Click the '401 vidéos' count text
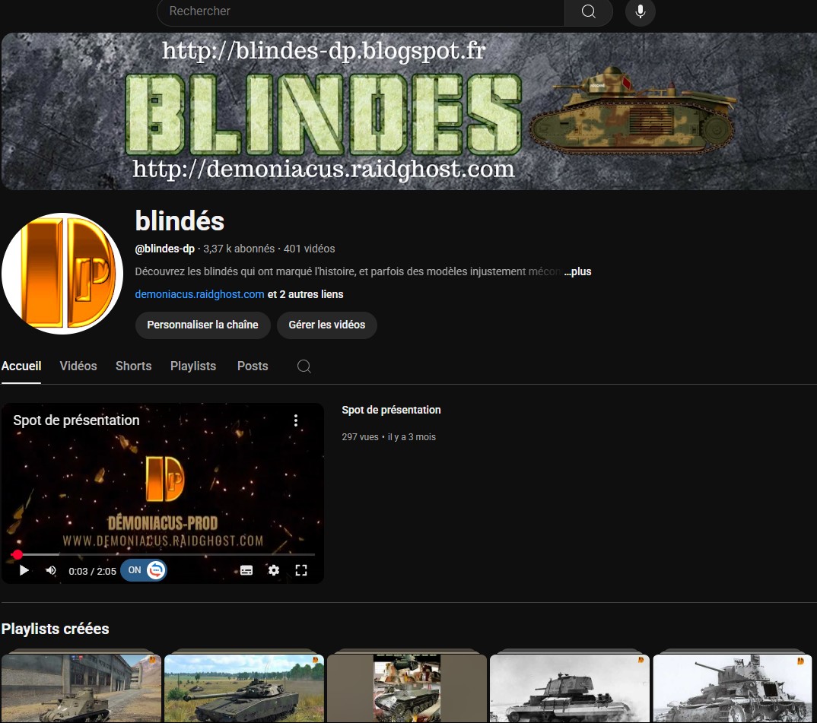The height and width of the screenshot is (723, 817). point(309,249)
